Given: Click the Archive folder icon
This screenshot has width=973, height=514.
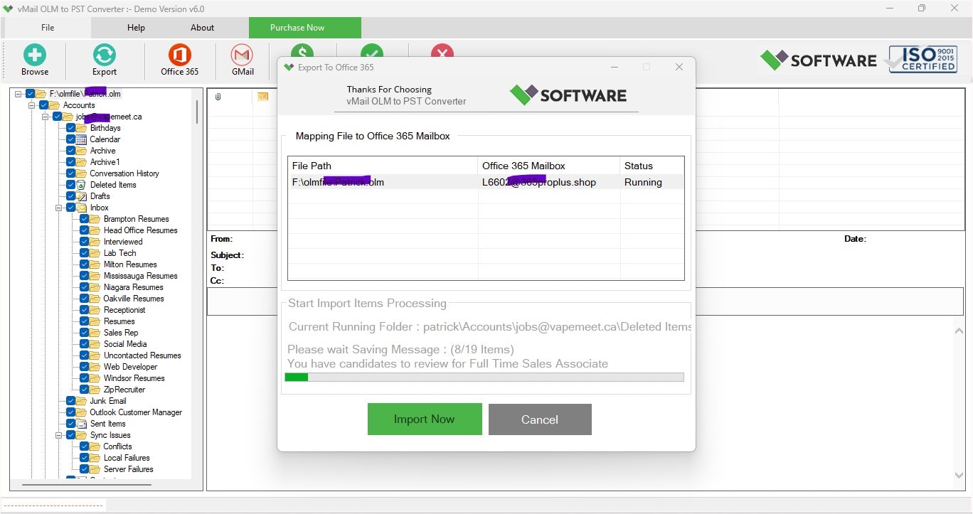Looking at the screenshot, I should click(81, 151).
